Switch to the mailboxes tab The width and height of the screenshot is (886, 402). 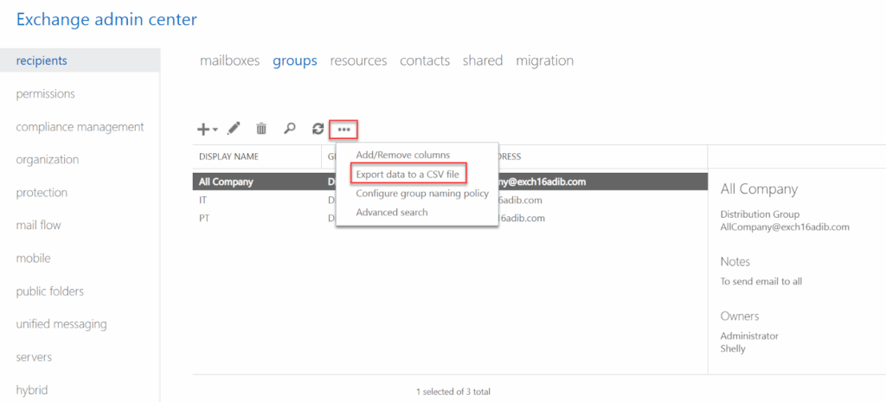pyautogui.click(x=229, y=61)
